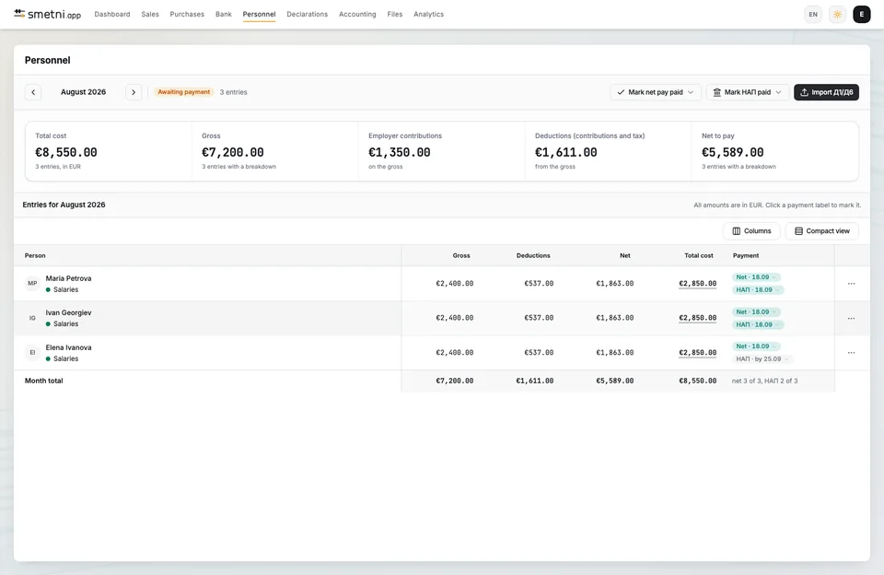Click the Net to pay €5,589.00 card
This screenshot has height=575, width=884.
774,151
